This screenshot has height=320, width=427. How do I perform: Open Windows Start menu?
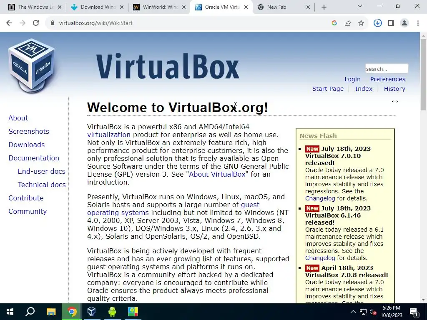coord(10,312)
